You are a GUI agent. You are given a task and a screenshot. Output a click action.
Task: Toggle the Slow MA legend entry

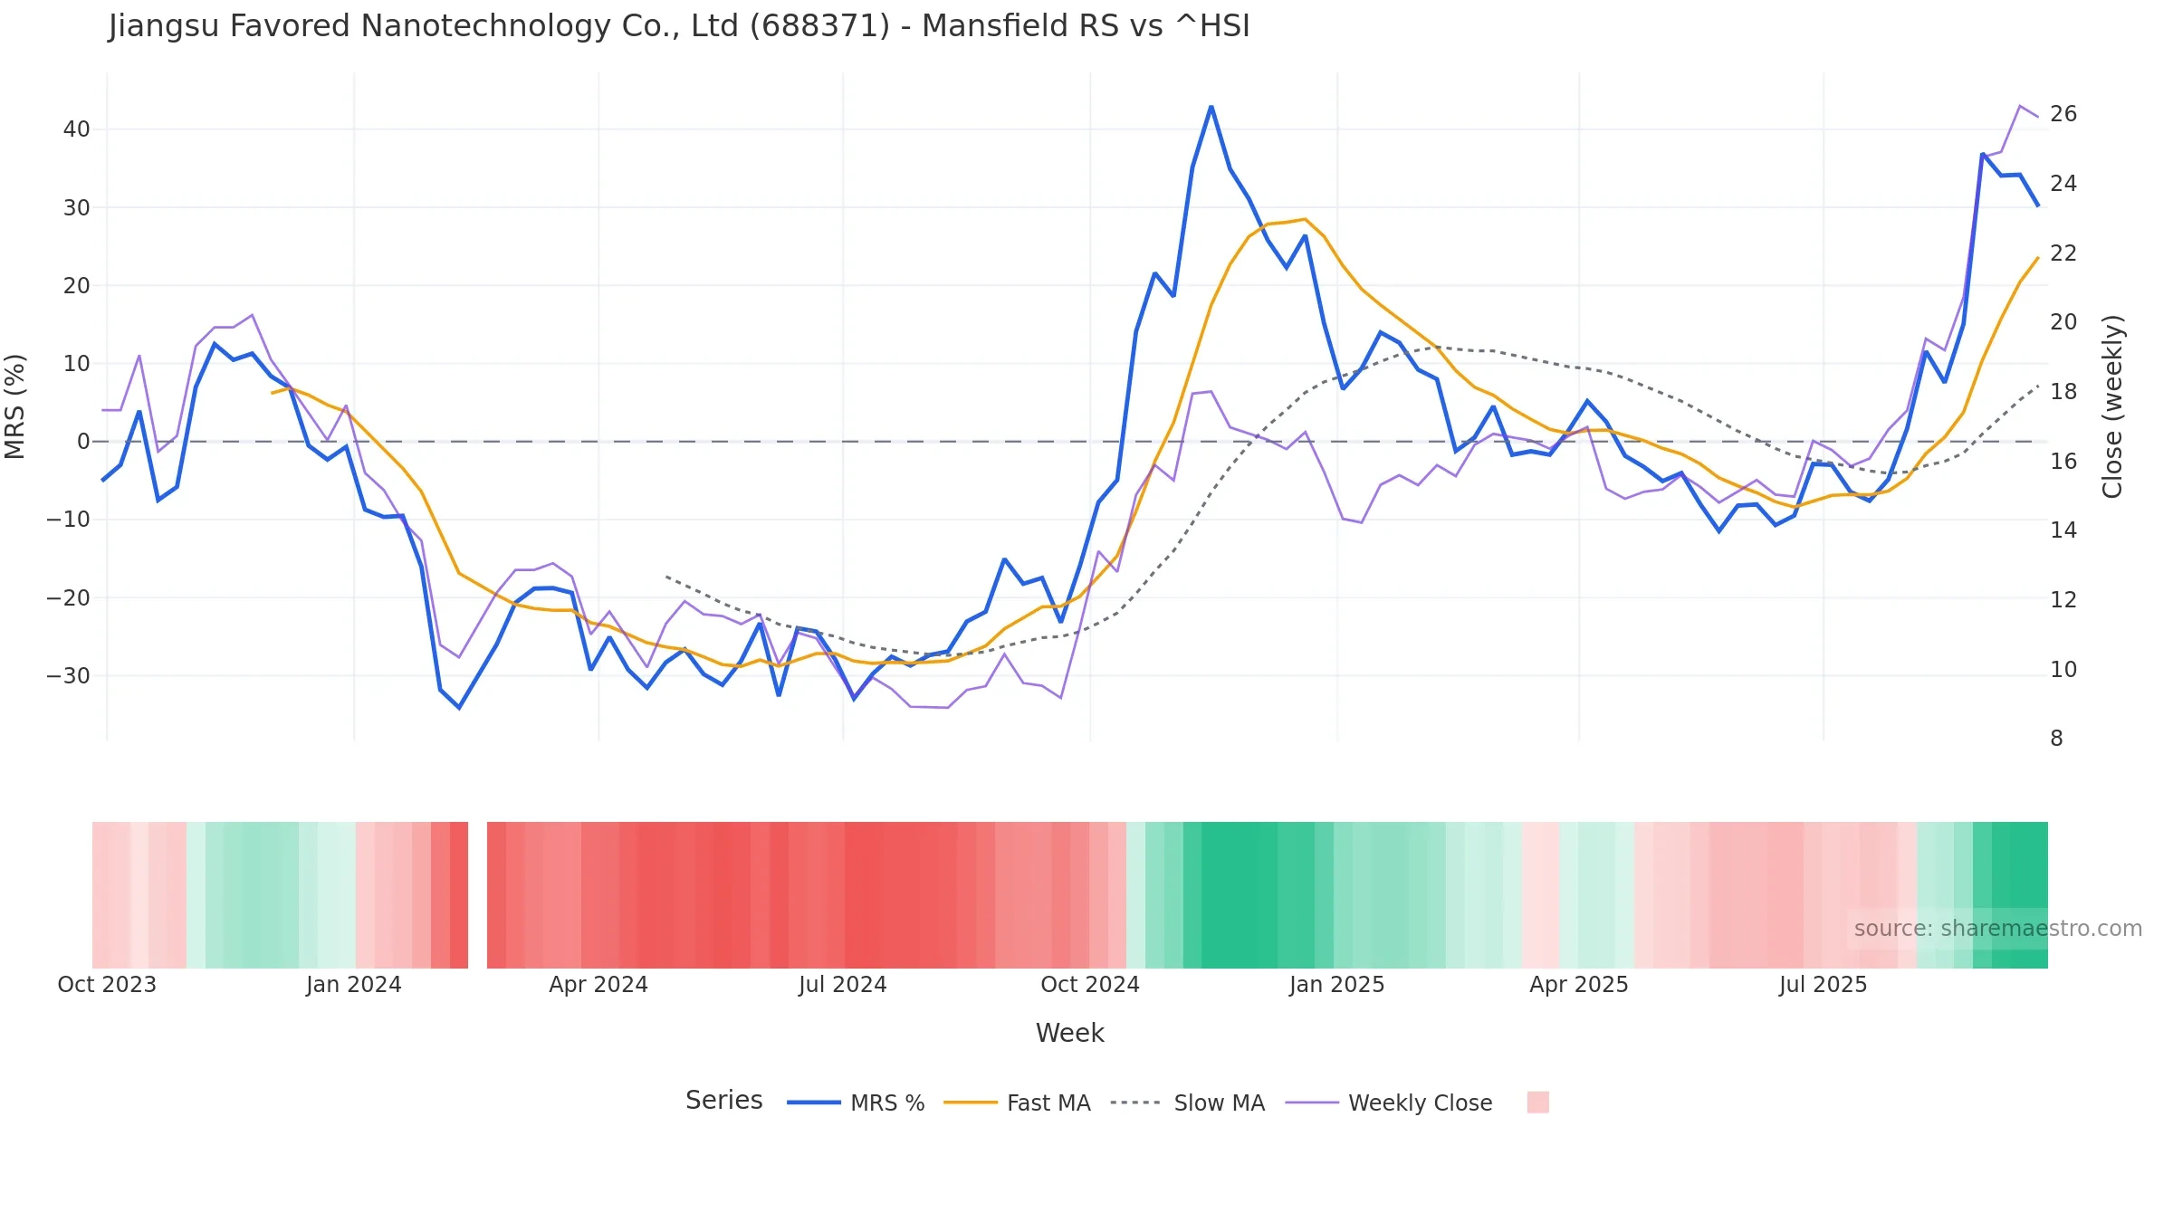pyautogui.click(x=1187, y=1103)
